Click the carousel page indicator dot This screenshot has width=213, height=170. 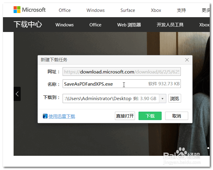208,148
